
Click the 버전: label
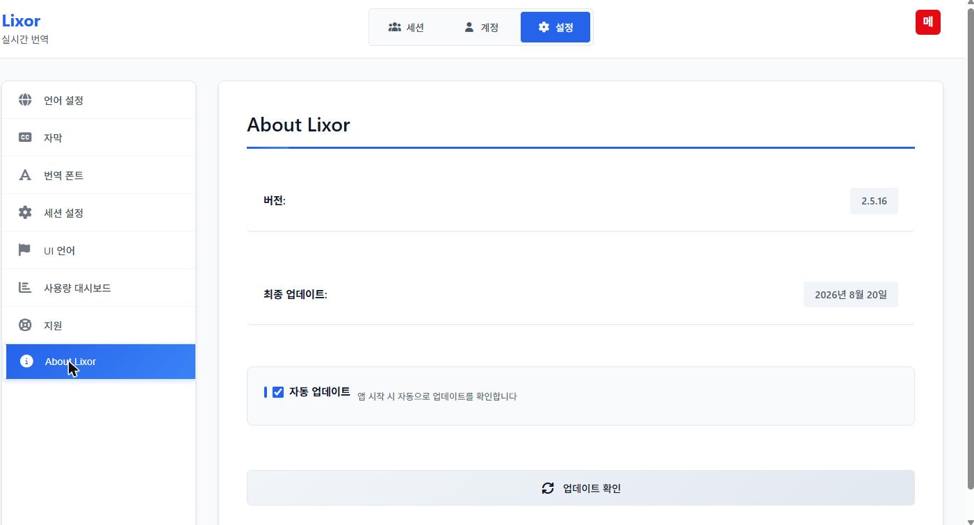(x=275, y=201)
